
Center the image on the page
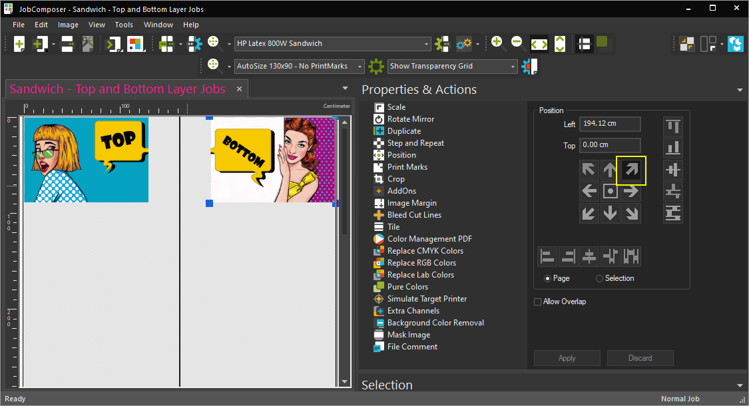(610, 192)
